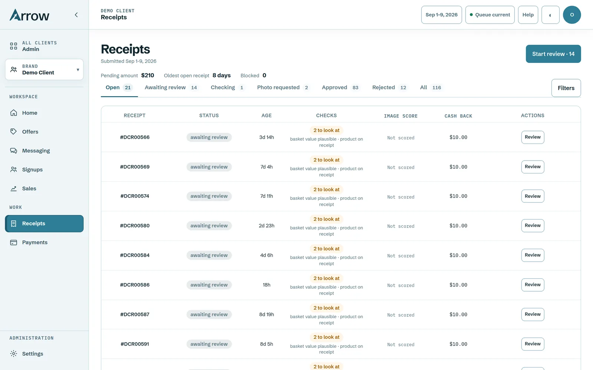
Task: Open the Sep 1–9, 2026 date range
Action: 441,15
